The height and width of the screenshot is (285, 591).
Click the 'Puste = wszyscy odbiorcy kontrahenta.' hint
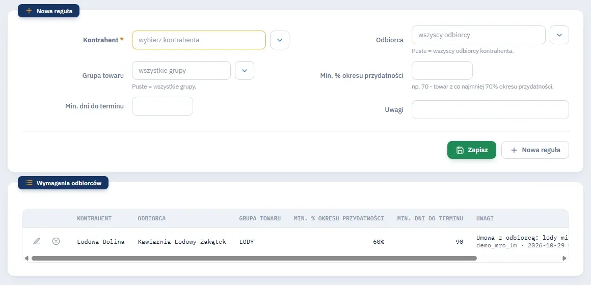(463, 51)
